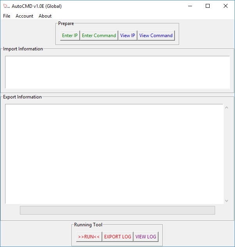Image resolution: width=235 pixels, height=247 pixels.
Task: Minimize the AutoCMD window
Action: click(x=190, y=6)
